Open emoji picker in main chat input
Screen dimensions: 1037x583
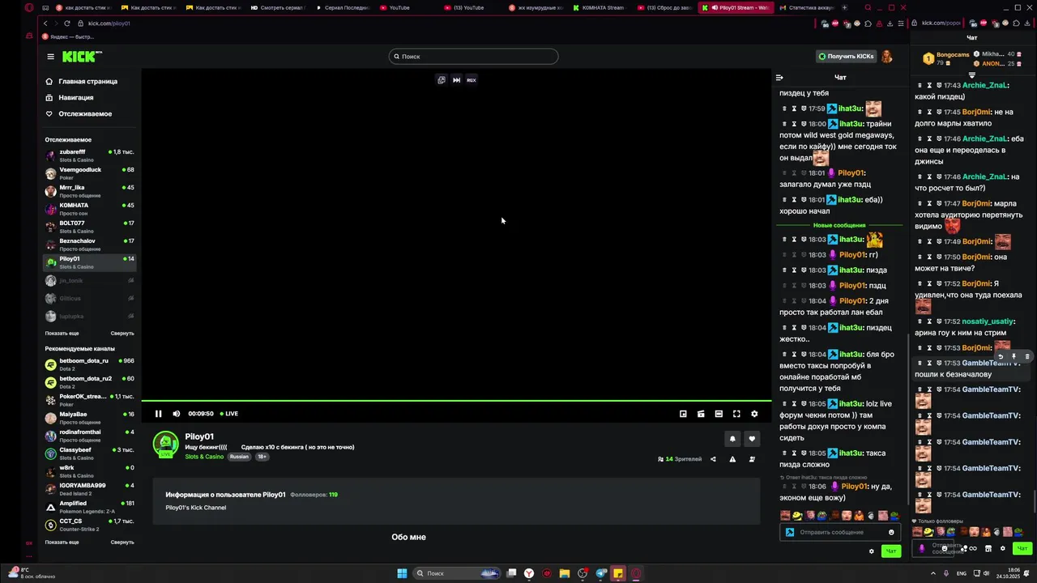891,532
